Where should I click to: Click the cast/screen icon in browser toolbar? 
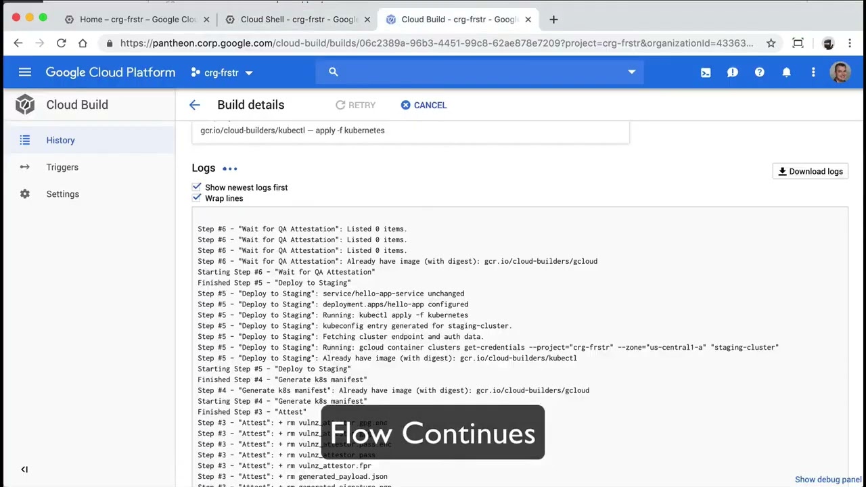pos(798,43)
